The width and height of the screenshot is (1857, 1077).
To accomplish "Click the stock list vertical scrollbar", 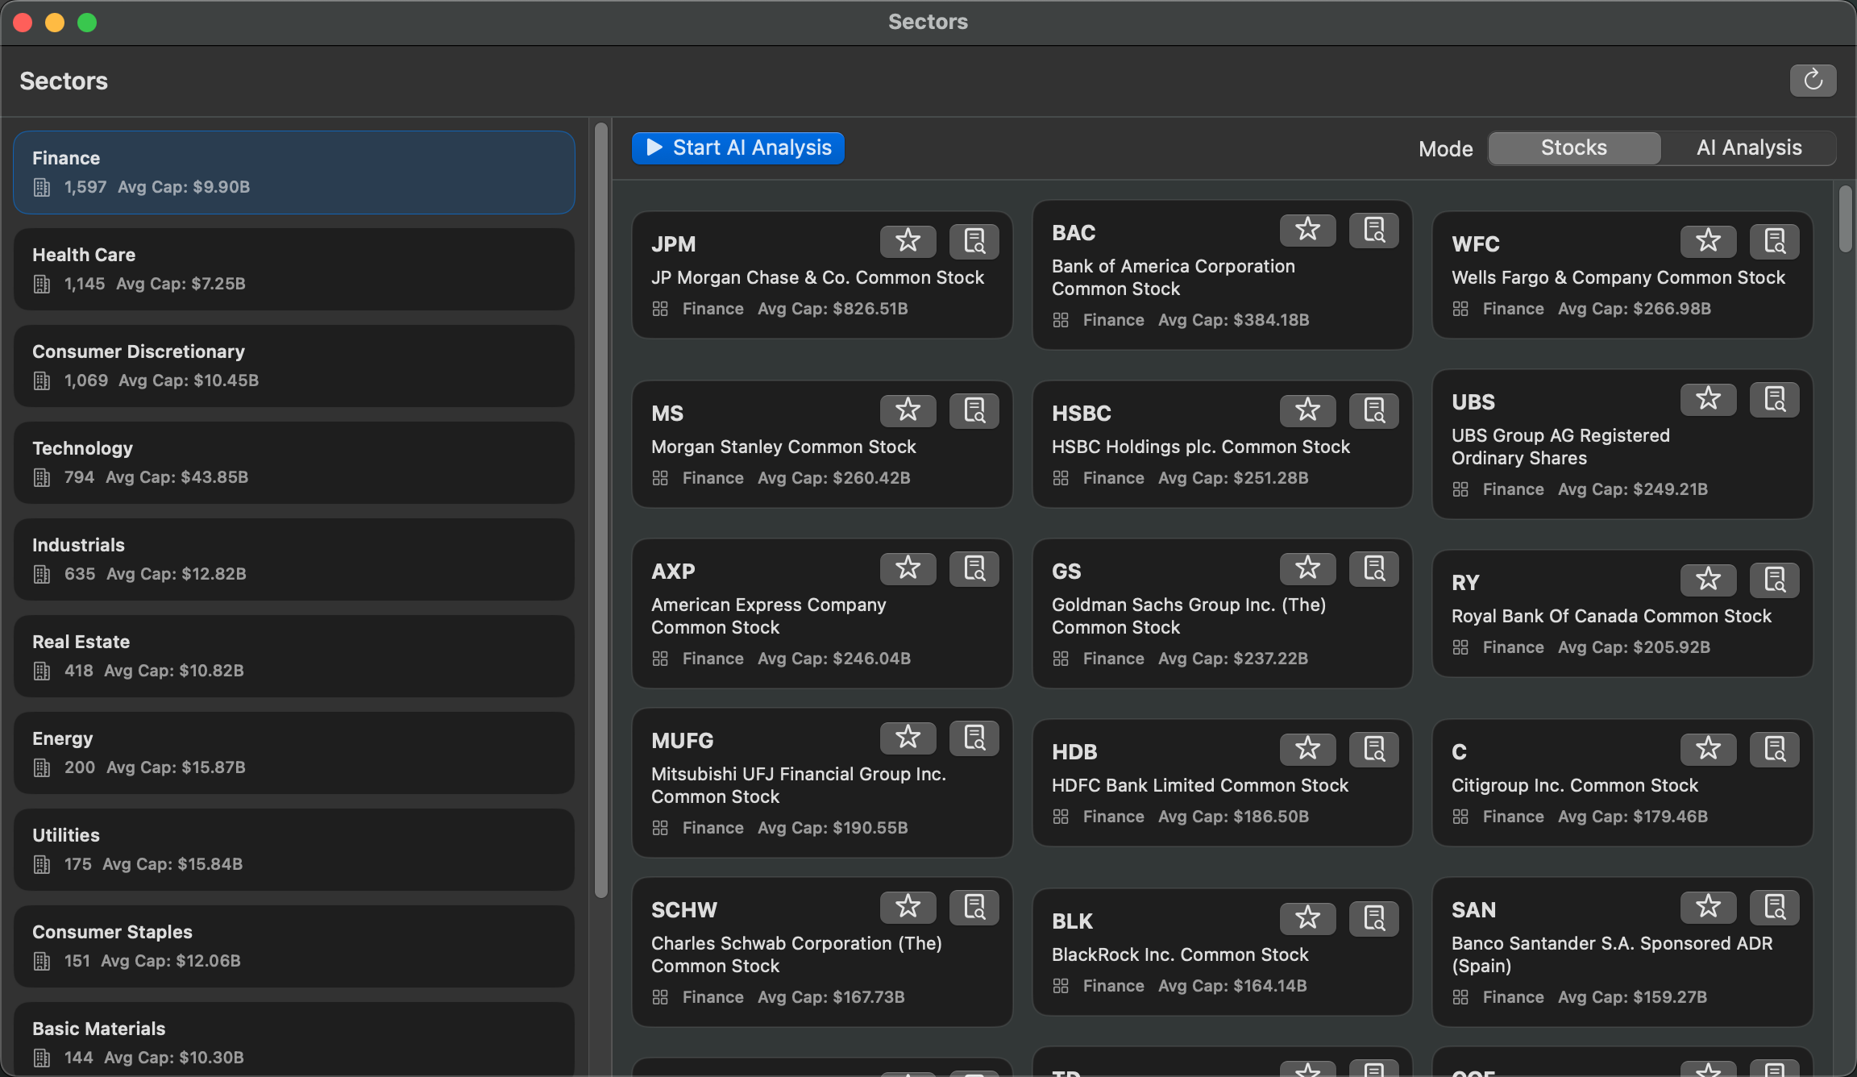I will coord(1845,219).
